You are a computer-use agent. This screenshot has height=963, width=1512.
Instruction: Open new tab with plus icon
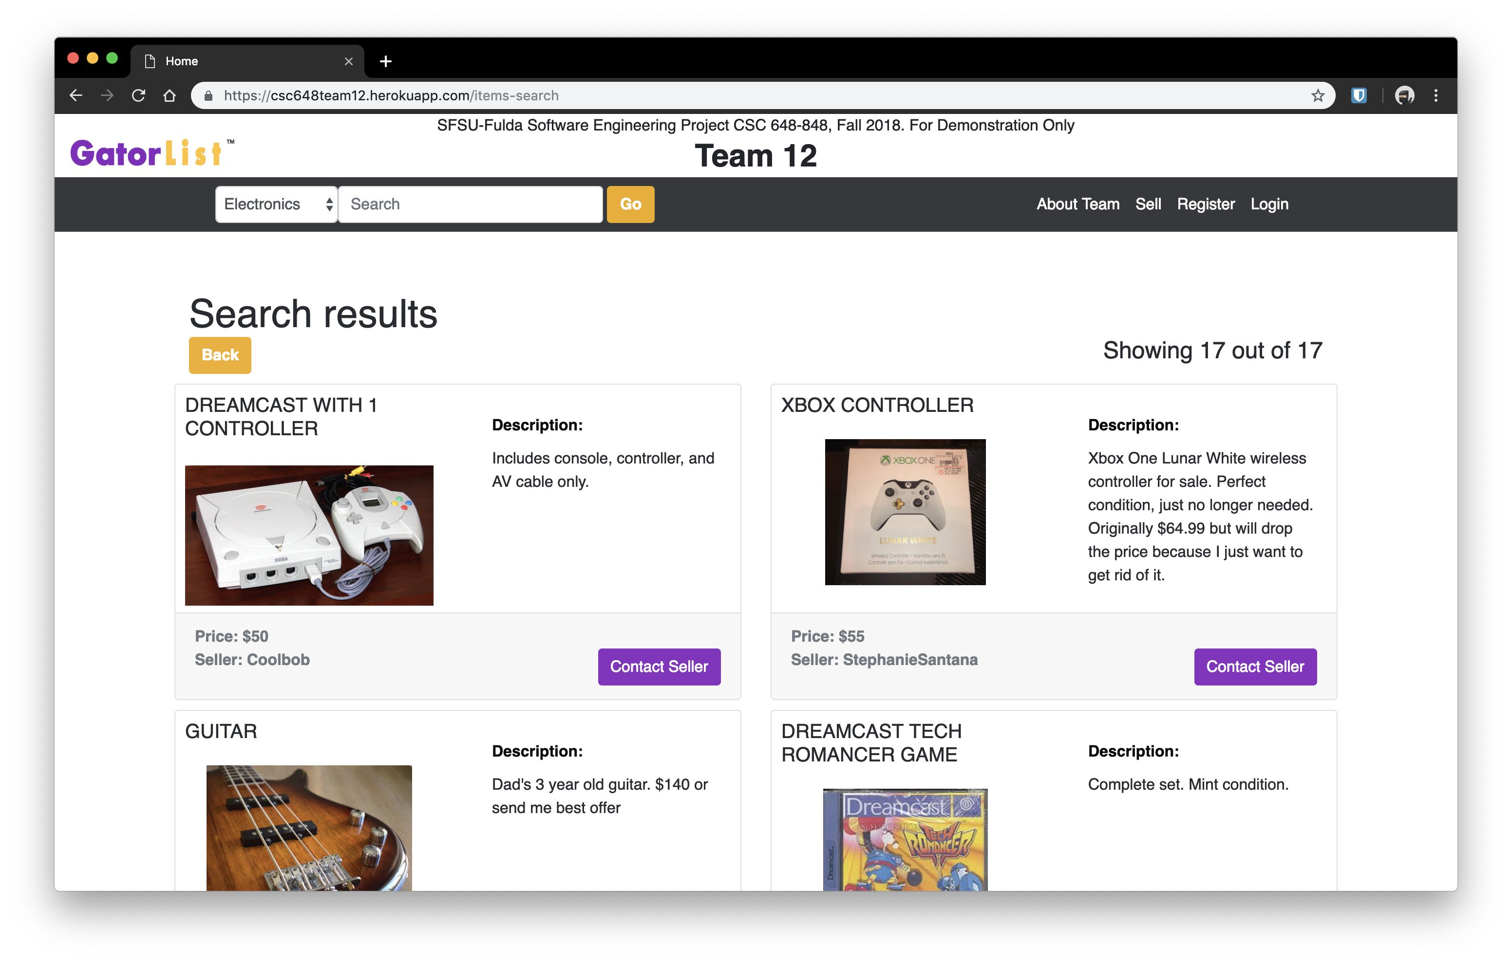385,61
